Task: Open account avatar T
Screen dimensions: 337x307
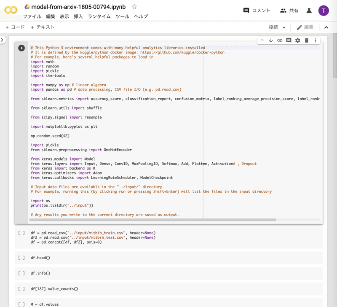Action: pos(324,11)
